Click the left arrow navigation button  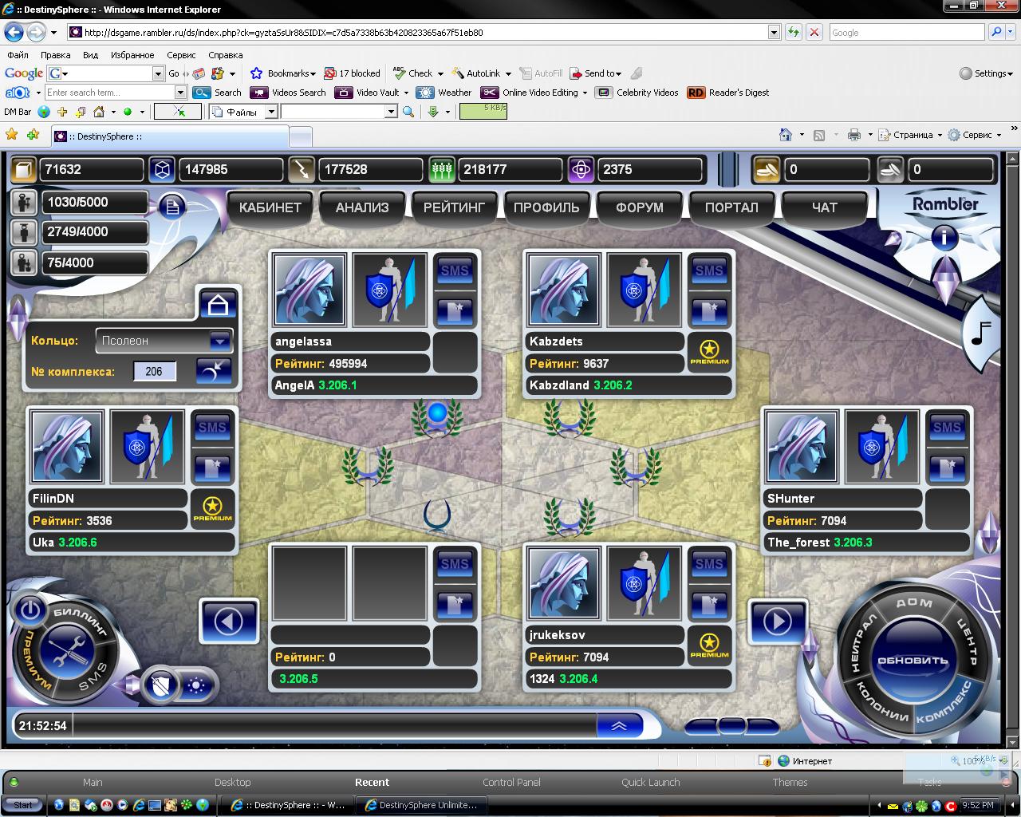point(230,621)
